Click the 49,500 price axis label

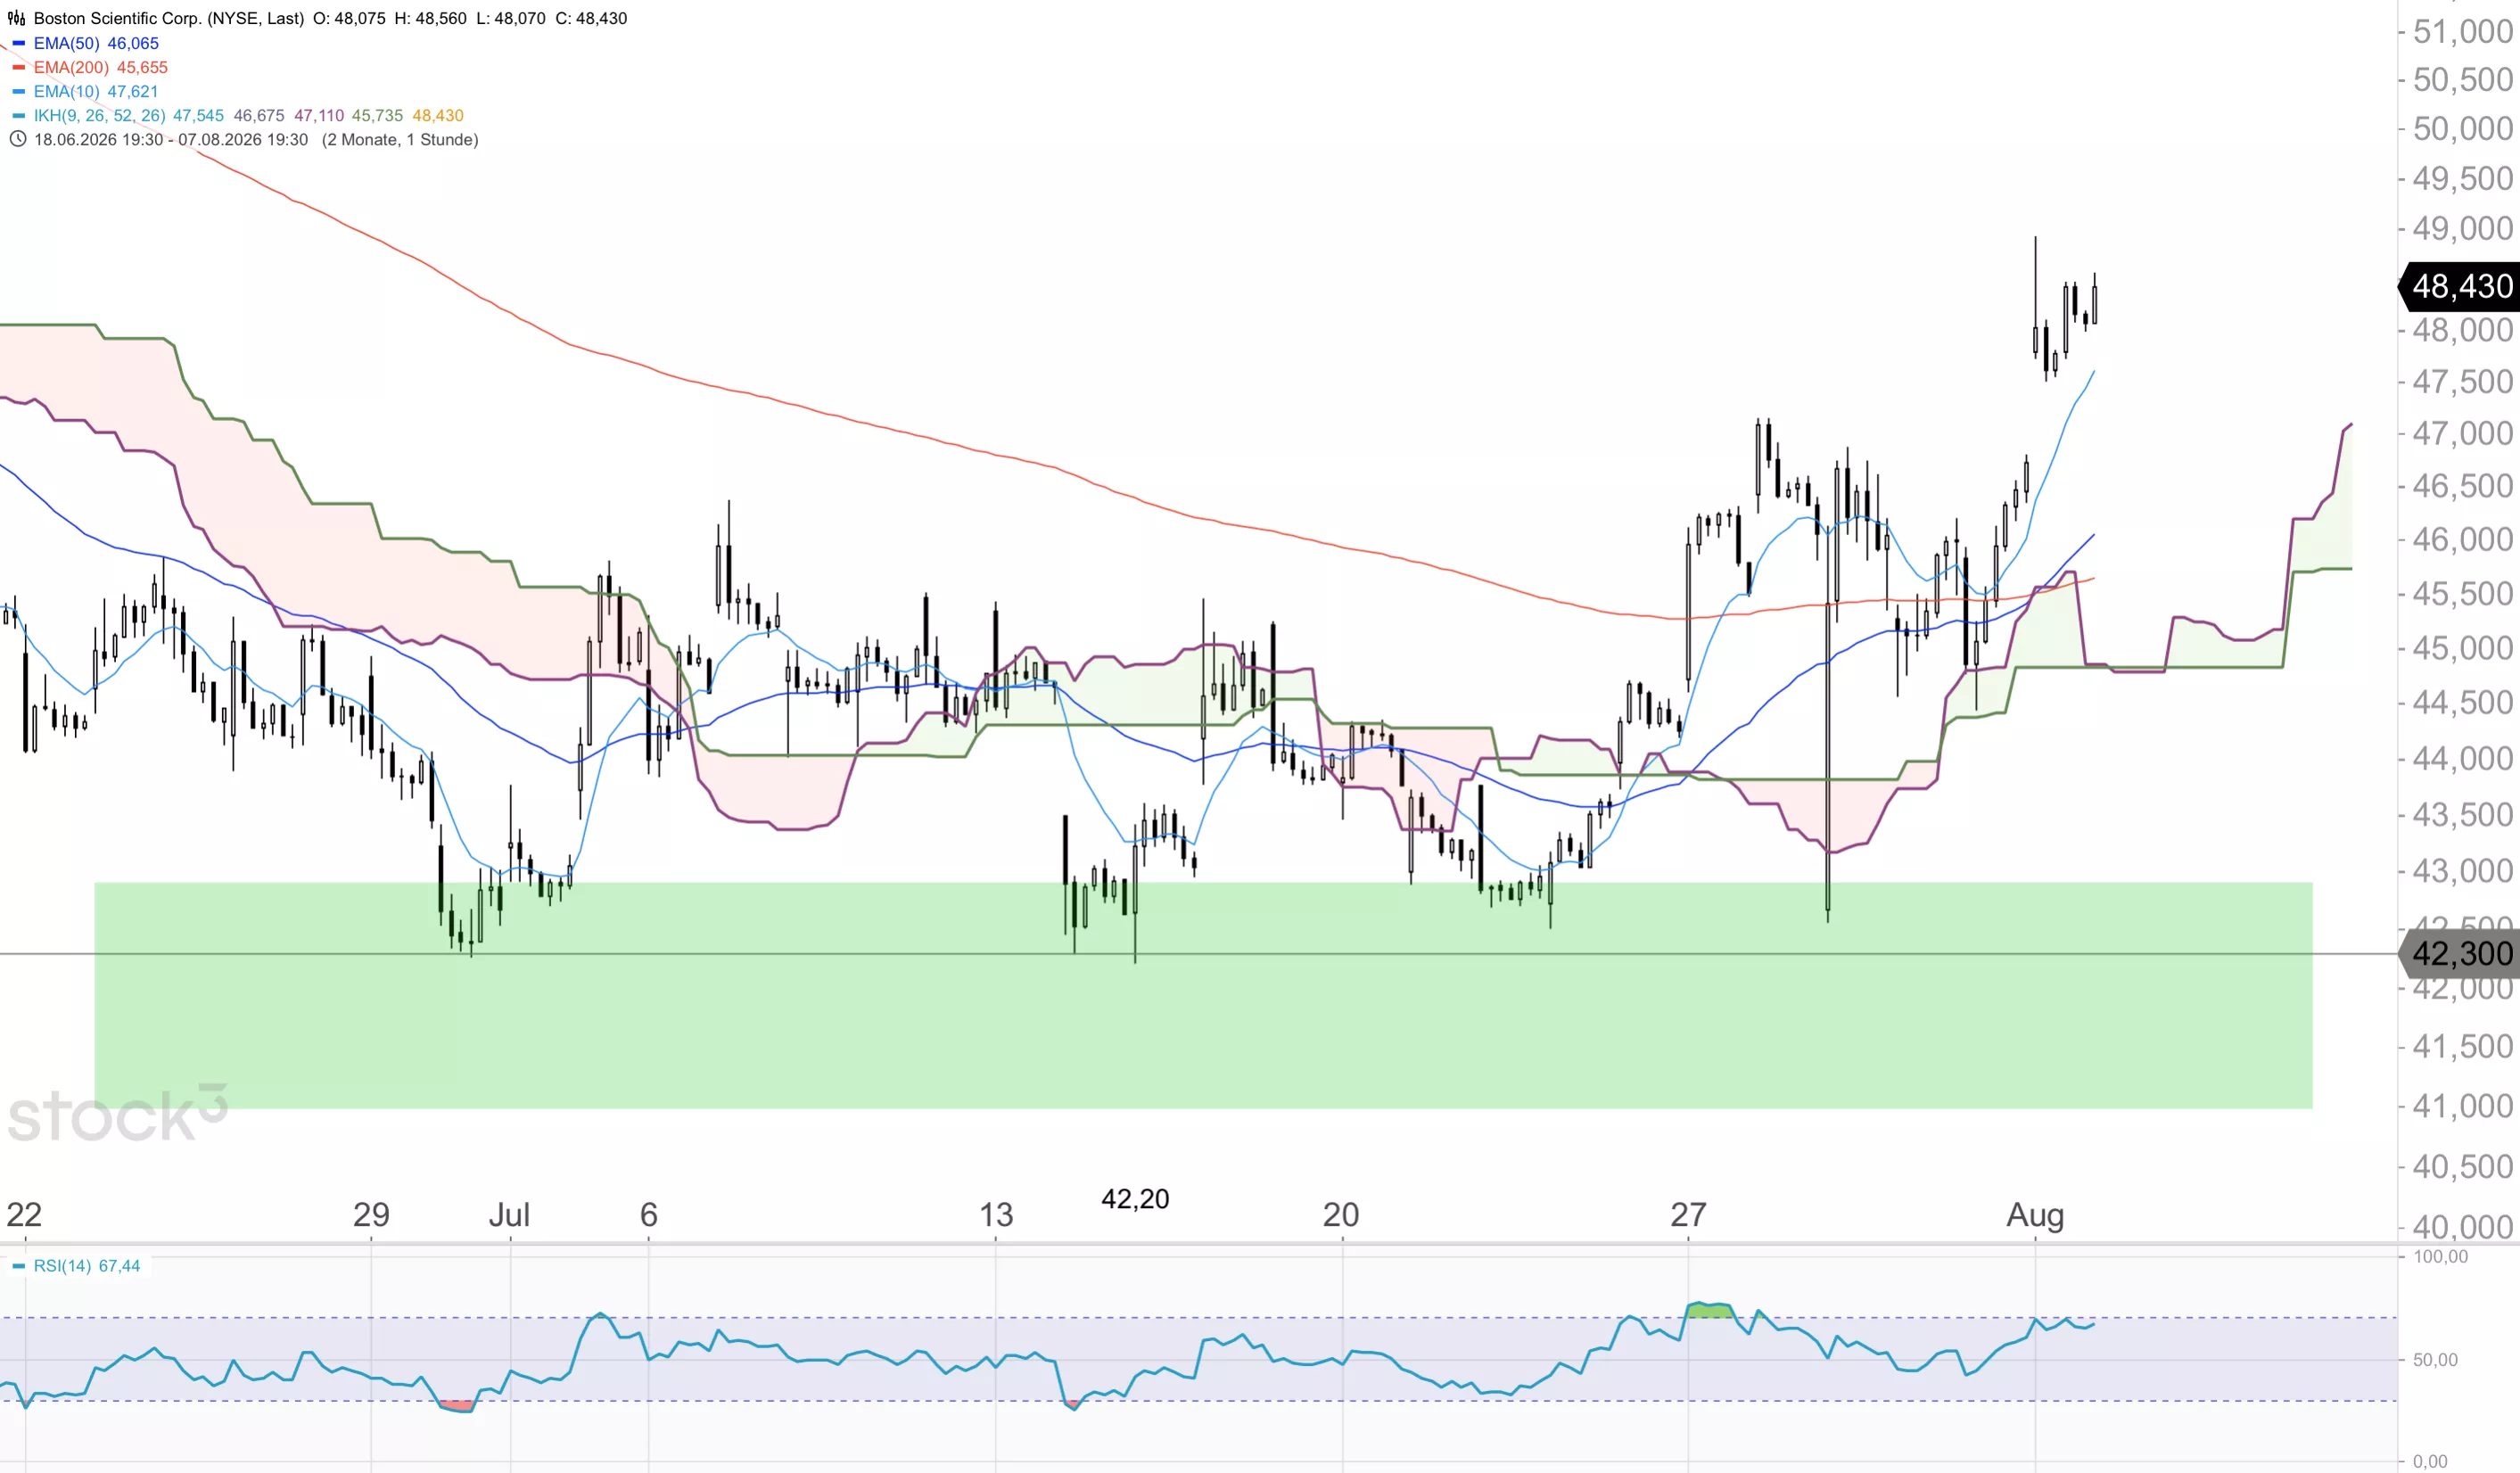point(2462,178)
